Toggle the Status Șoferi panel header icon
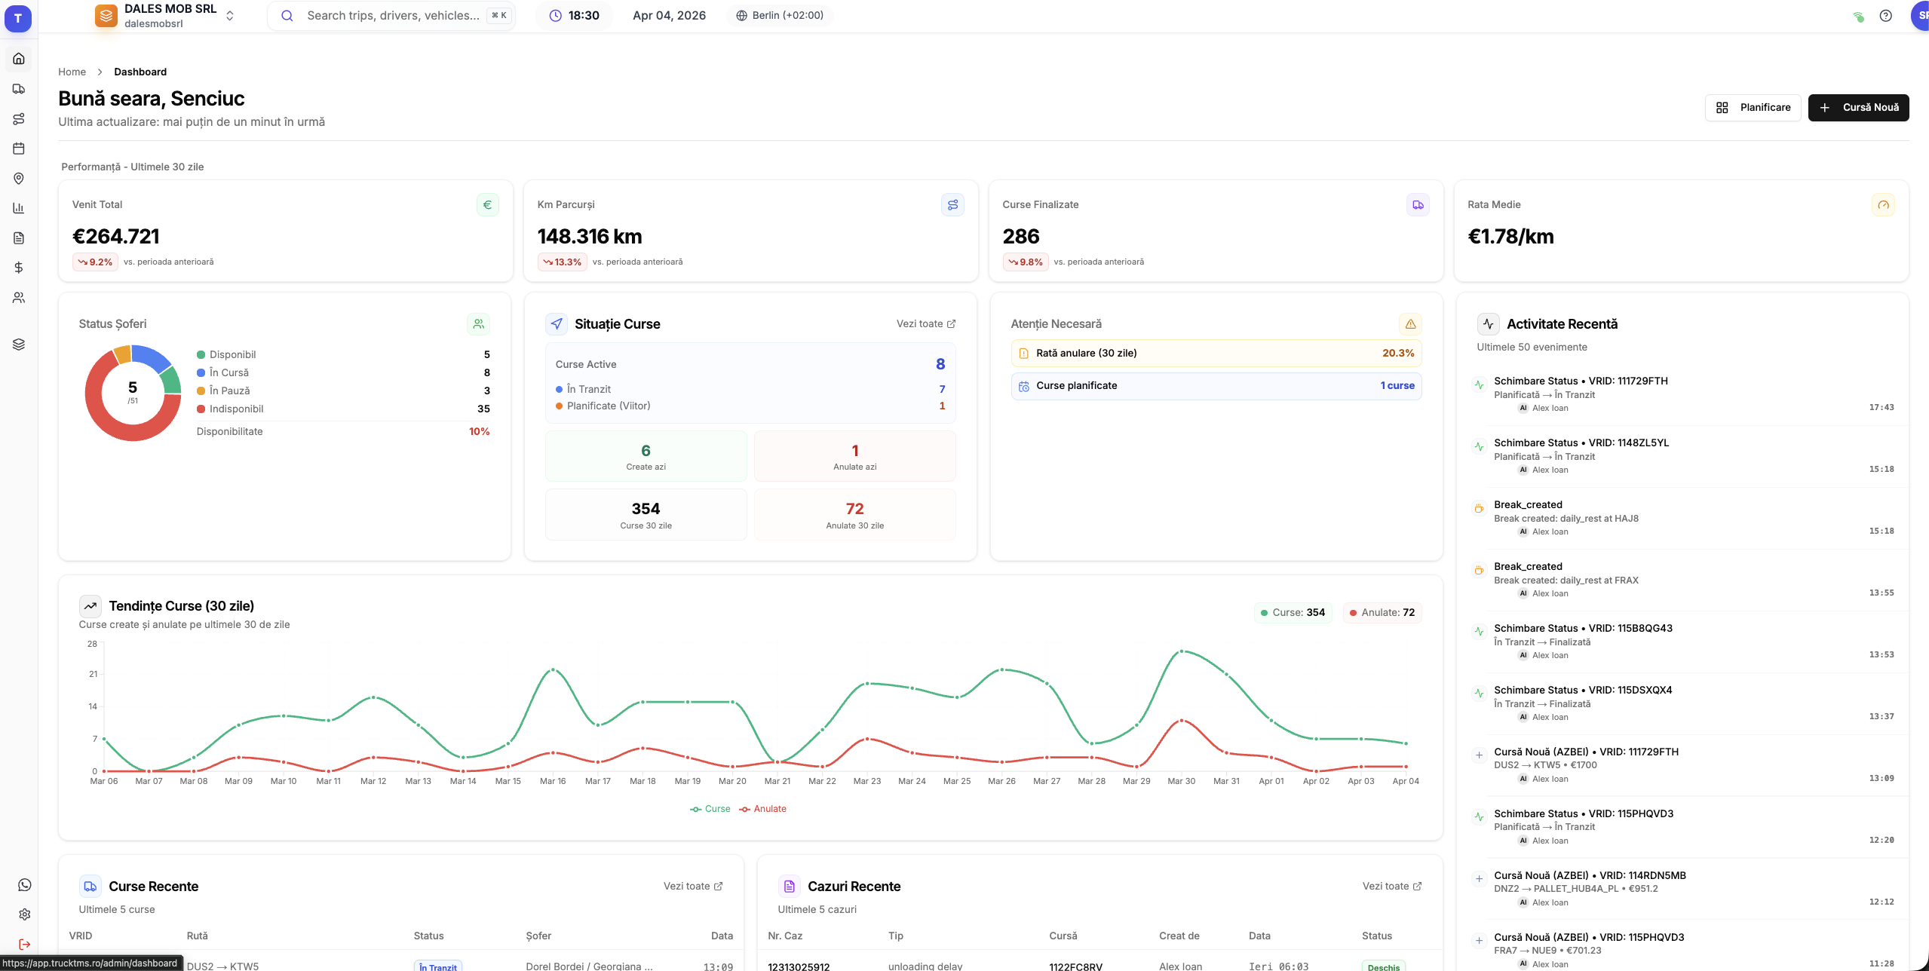The width and height of the screenshot is (1929, 971). [x=478, y=323]
